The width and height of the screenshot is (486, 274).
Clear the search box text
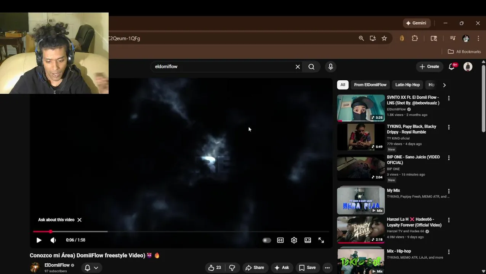tap(298, 67)
